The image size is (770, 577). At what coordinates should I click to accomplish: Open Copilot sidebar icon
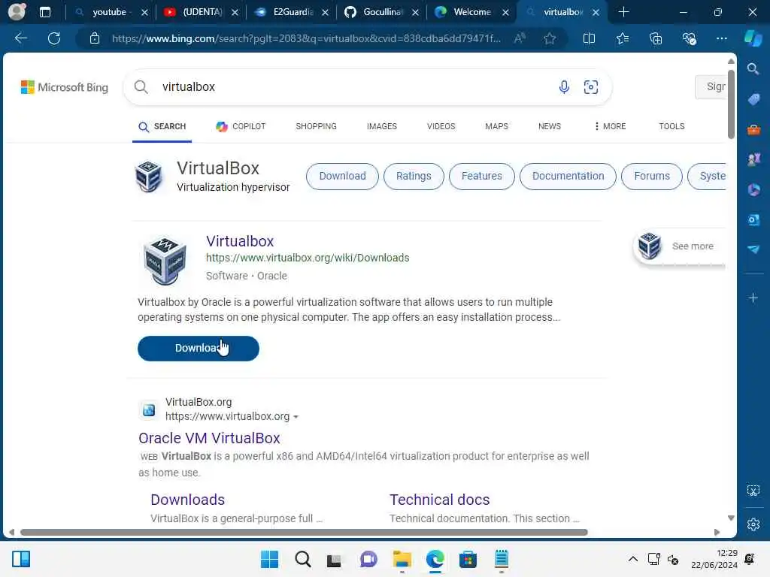[753, 38]
